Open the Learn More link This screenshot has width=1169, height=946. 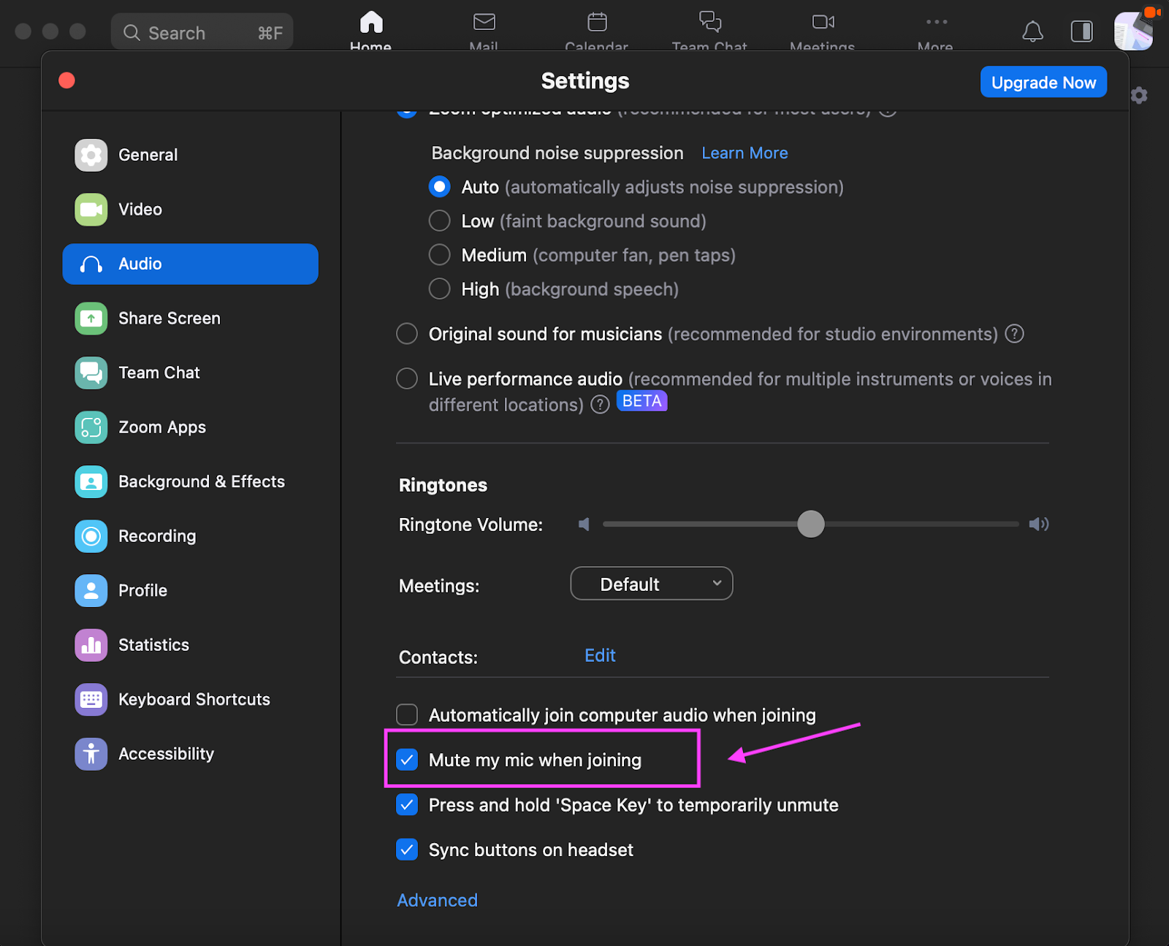[x=745, y=153]
